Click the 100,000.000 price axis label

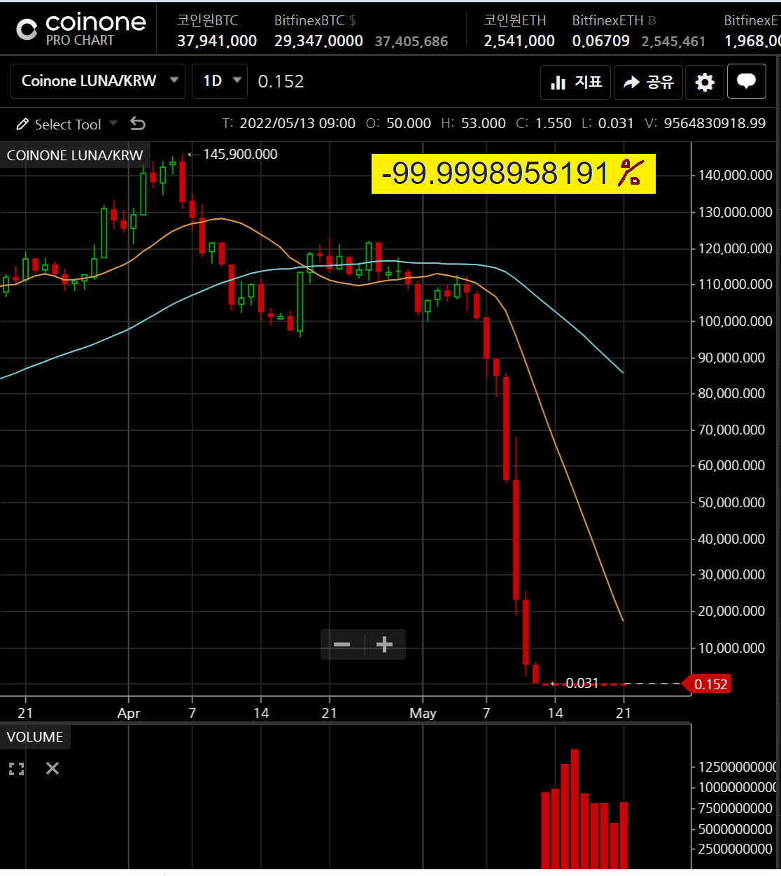735,321
